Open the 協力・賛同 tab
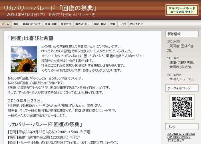Image resolution: width=201 pixels, height=144 pixels. pyautogui.click(x=100, y=24)
